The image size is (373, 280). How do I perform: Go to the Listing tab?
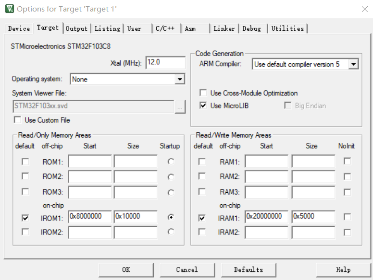[x=108, y=28]
